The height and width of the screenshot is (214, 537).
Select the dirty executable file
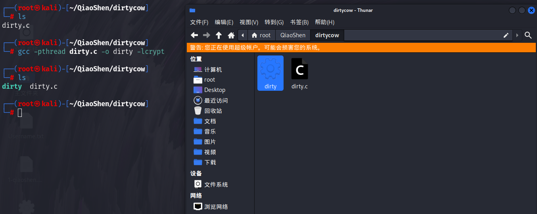(x=270, y=73)
